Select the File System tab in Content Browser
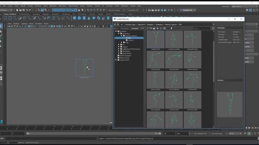Viewport: 259px width, 145px height. coord(125,28)
